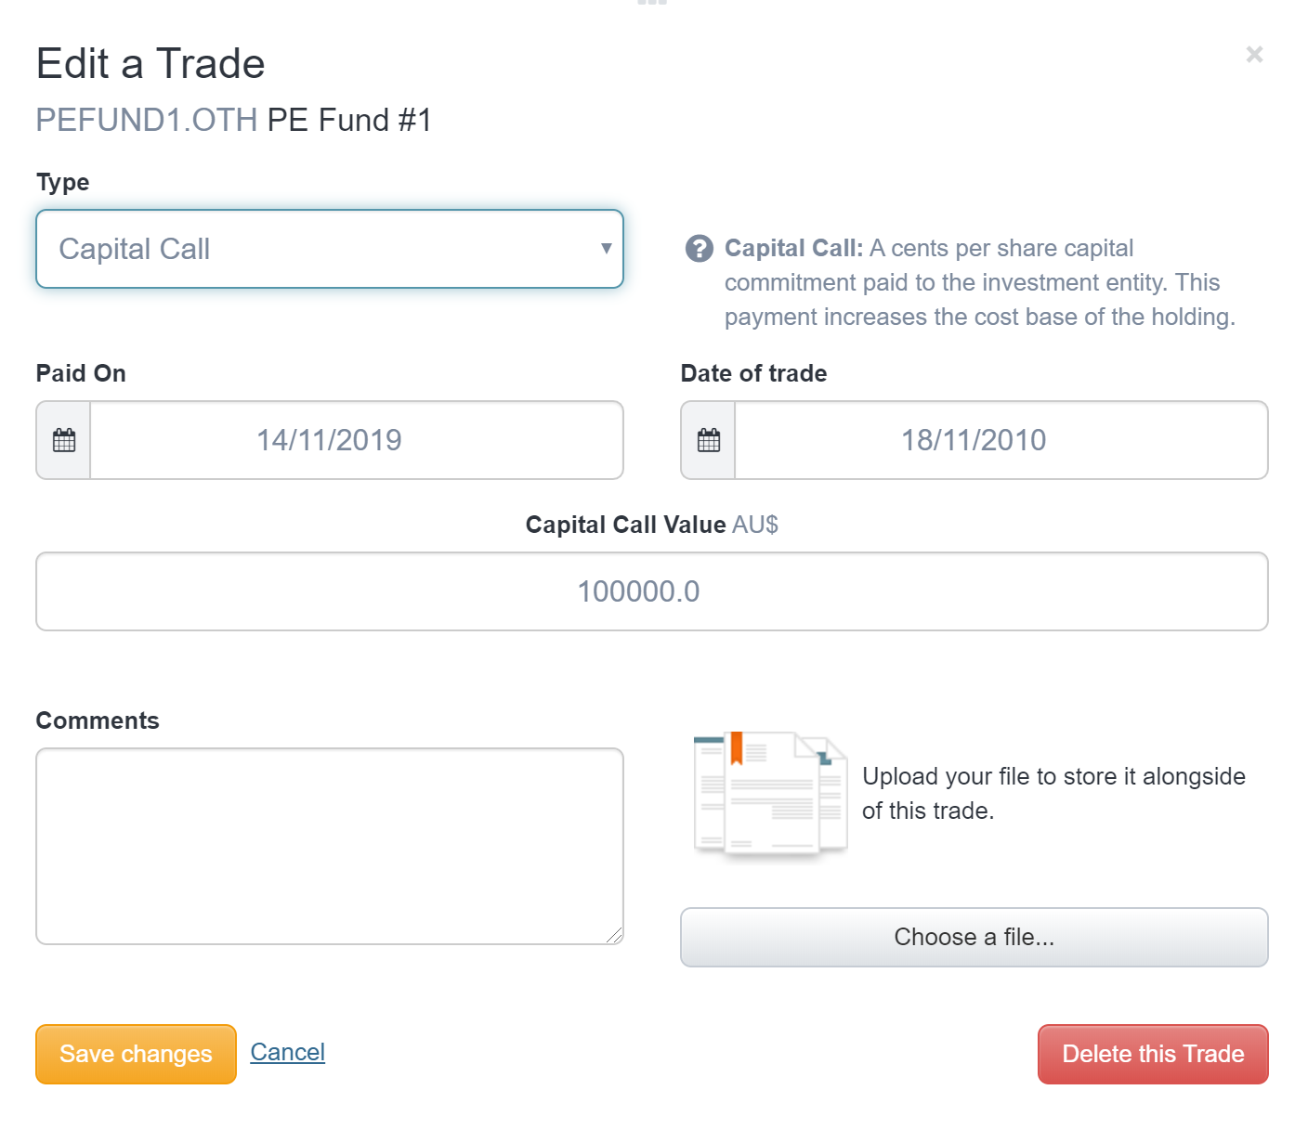Click the Date of trade field

[1001, 440]
